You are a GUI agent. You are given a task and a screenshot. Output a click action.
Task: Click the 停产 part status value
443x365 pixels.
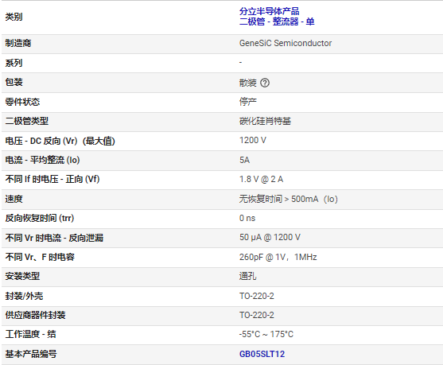tap(248, 102)
